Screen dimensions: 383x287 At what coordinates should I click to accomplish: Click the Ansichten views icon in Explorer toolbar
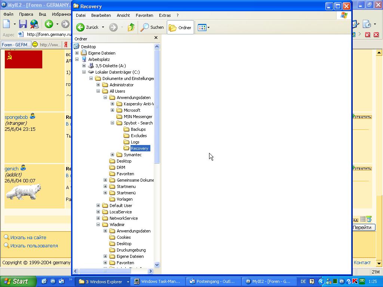tap(202, 27)
